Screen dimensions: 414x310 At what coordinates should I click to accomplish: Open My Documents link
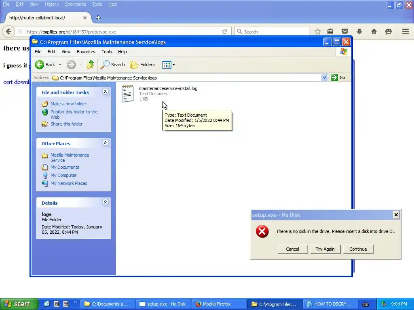pyautogui.click(x=65, y=167)
